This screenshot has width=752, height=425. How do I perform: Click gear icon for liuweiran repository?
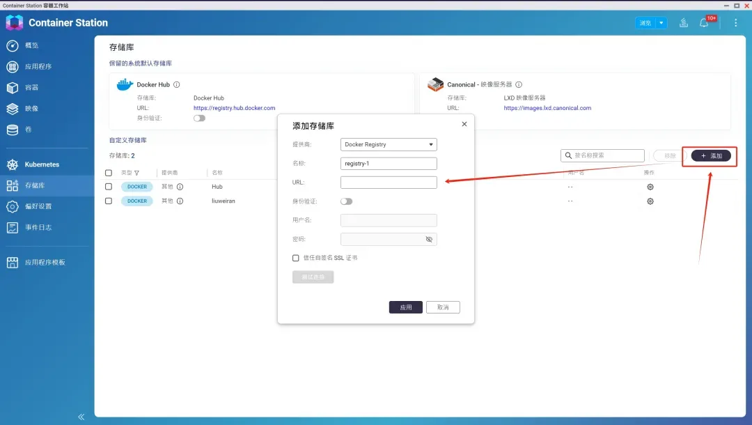pyautogui.click(x=650, y=201)
